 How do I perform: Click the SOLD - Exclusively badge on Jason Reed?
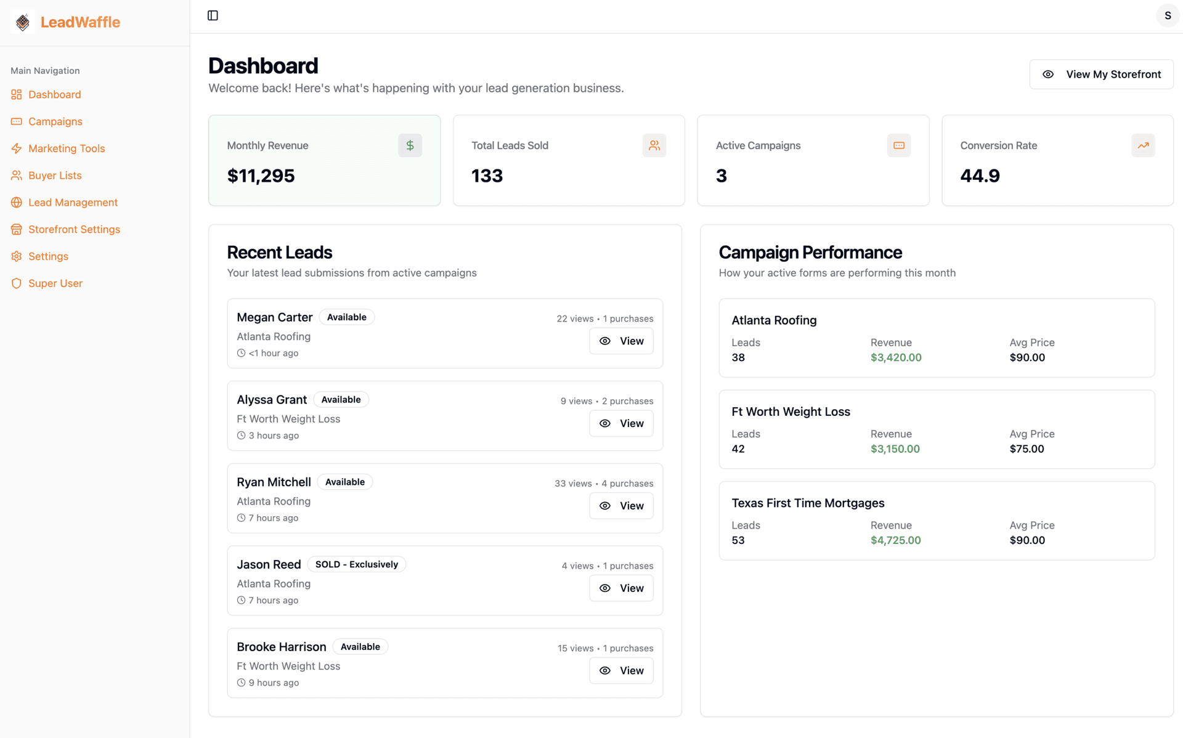(356, 564)
